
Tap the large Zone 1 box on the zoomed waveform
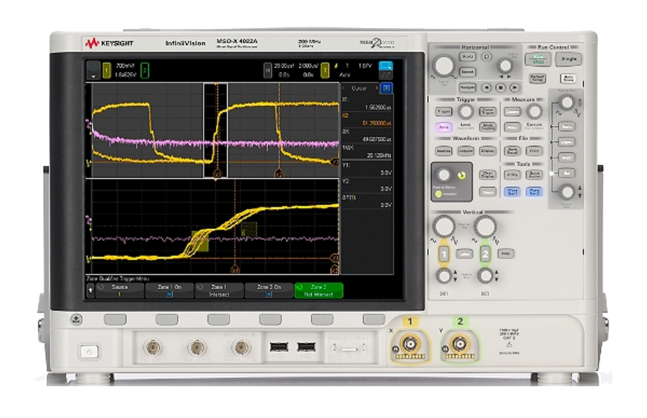tap(200, 242)
